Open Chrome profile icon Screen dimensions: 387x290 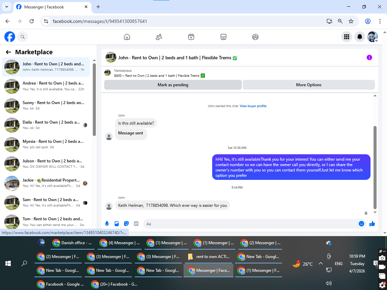[x=368, y=21]
